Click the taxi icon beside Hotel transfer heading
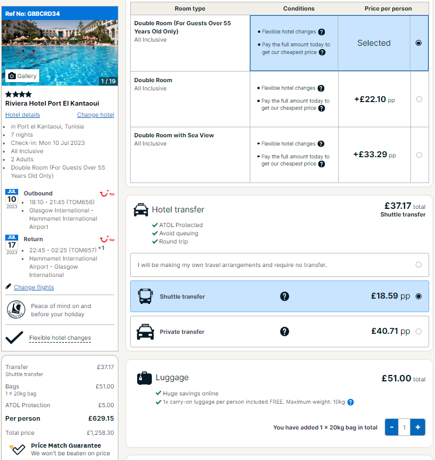 click(x=141, y=210)
